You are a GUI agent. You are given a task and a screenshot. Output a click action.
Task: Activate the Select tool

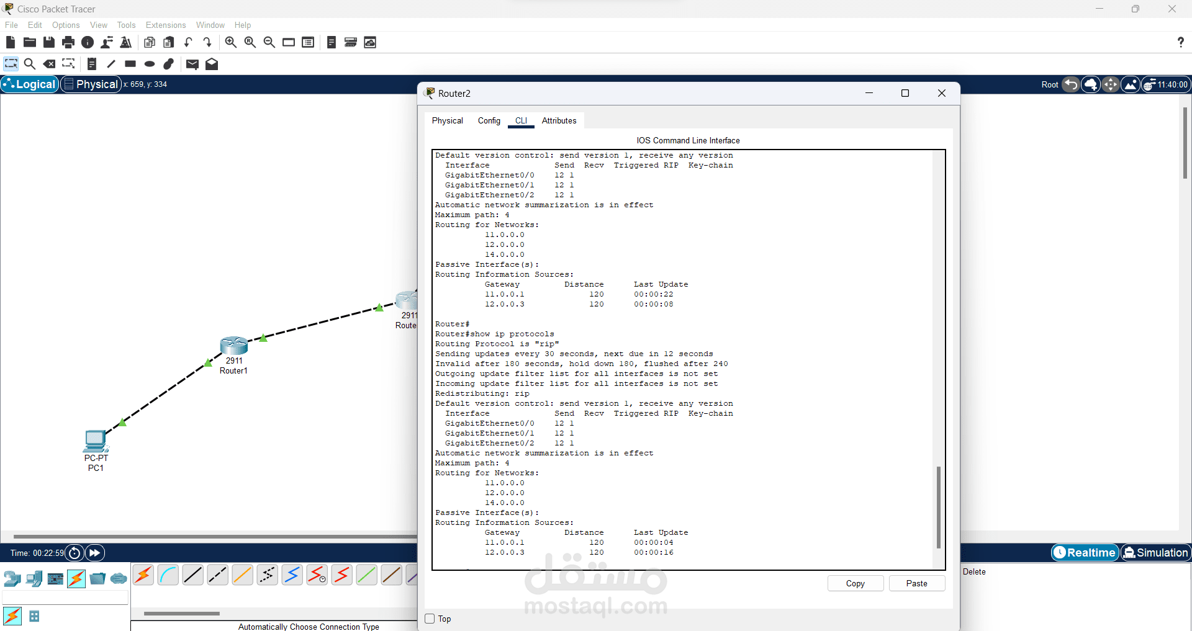tap(11, 64)
